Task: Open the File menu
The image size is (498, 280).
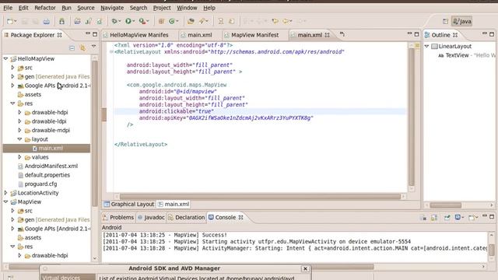Action: 8,8
